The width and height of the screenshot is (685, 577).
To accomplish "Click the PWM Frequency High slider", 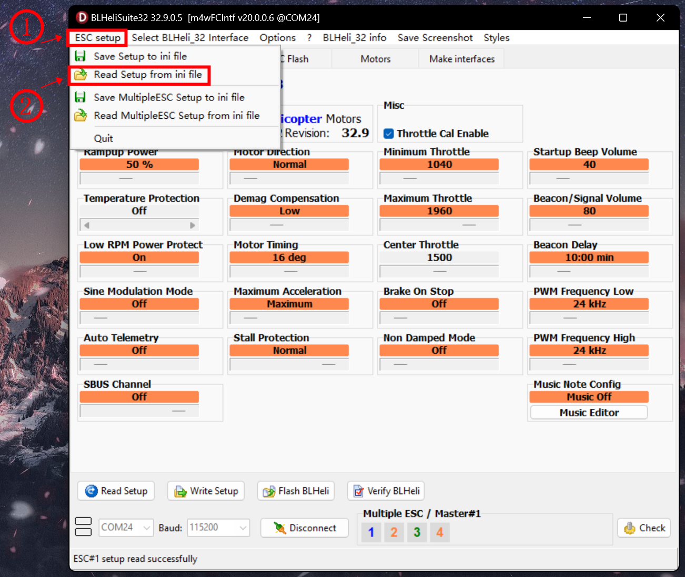I will click(589, 364).
